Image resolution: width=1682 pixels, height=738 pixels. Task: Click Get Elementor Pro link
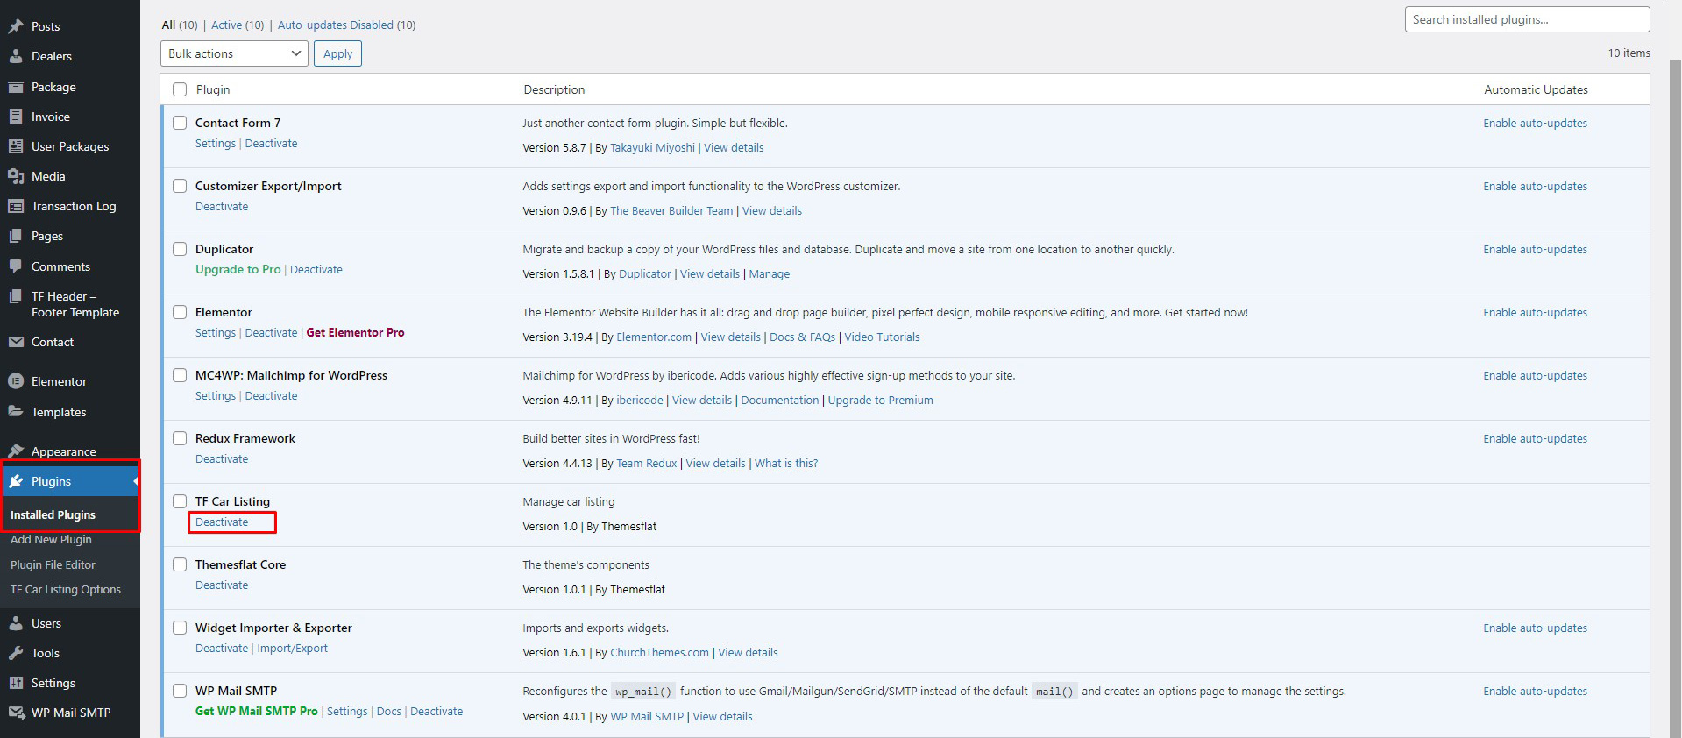355,332
